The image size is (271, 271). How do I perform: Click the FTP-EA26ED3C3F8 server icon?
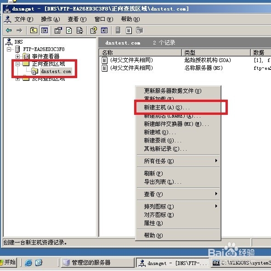tap(17, 49)
